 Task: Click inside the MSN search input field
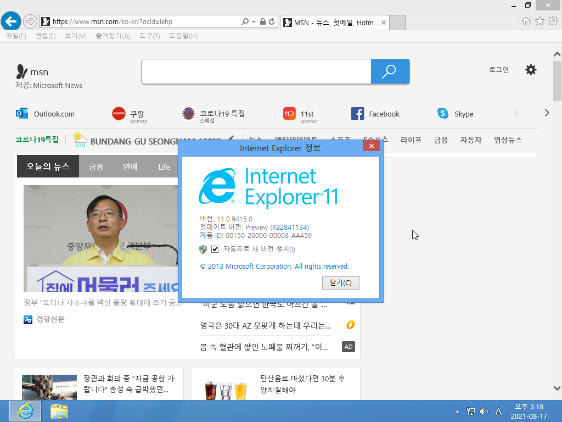coord(256,71)
